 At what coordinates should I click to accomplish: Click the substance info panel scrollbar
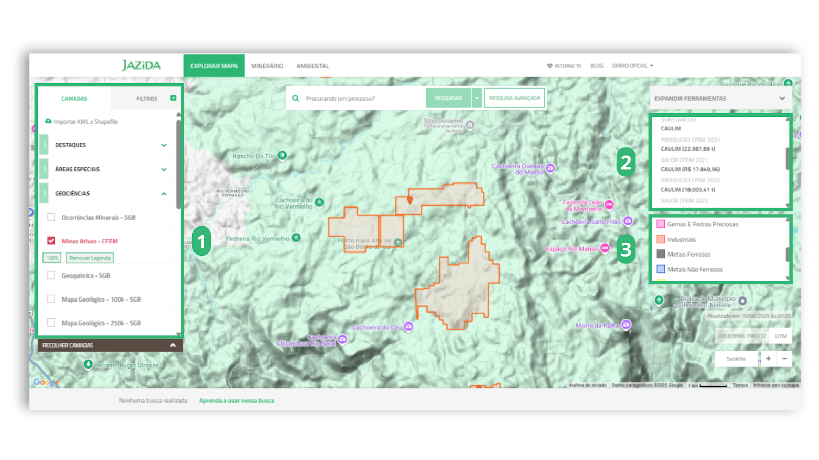coord(788,158)
